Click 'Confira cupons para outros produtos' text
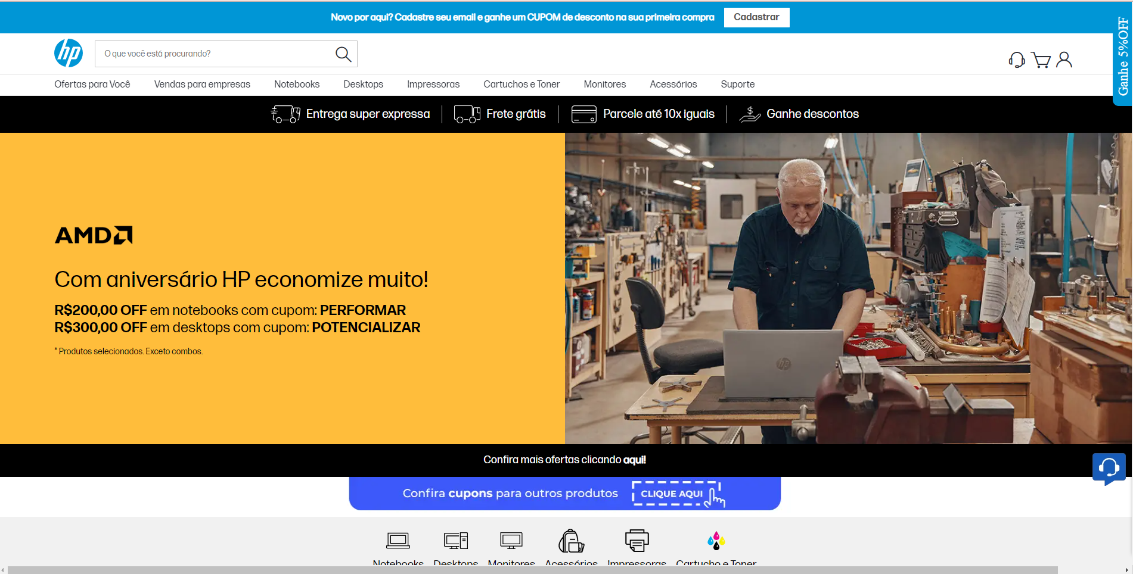This screenshot has width=1133, height=574. click(510, 493)
